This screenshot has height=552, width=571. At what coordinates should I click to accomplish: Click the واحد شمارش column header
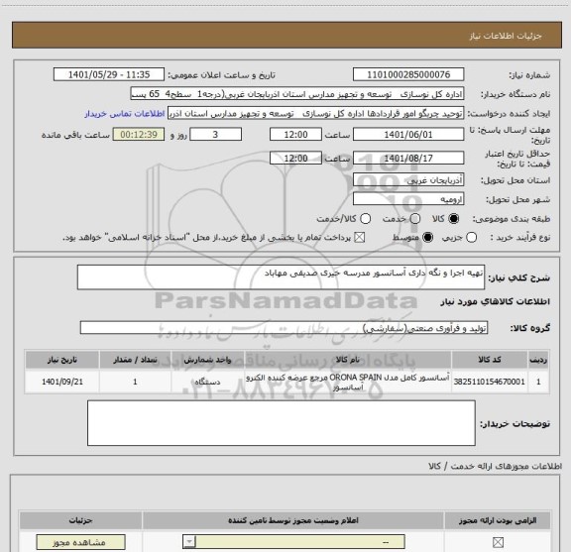(207, 360)
